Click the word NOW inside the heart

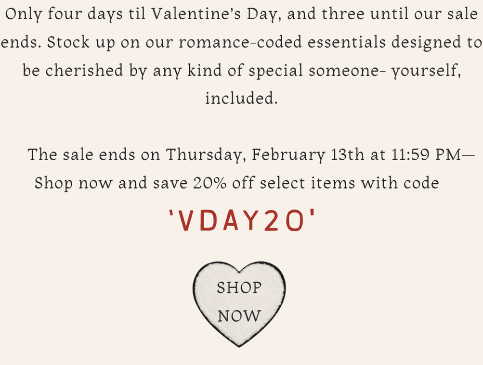pos(239,316)
